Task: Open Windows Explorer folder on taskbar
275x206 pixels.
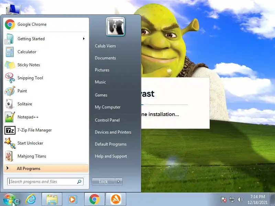Action: coord(52,199)
